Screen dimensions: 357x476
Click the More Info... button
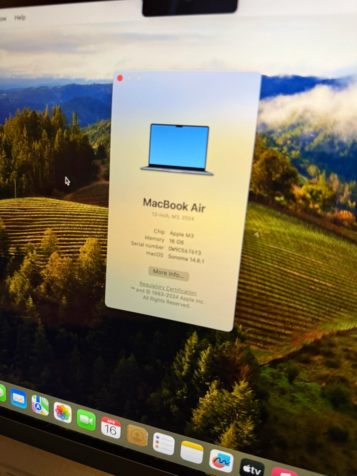[169, 274]
